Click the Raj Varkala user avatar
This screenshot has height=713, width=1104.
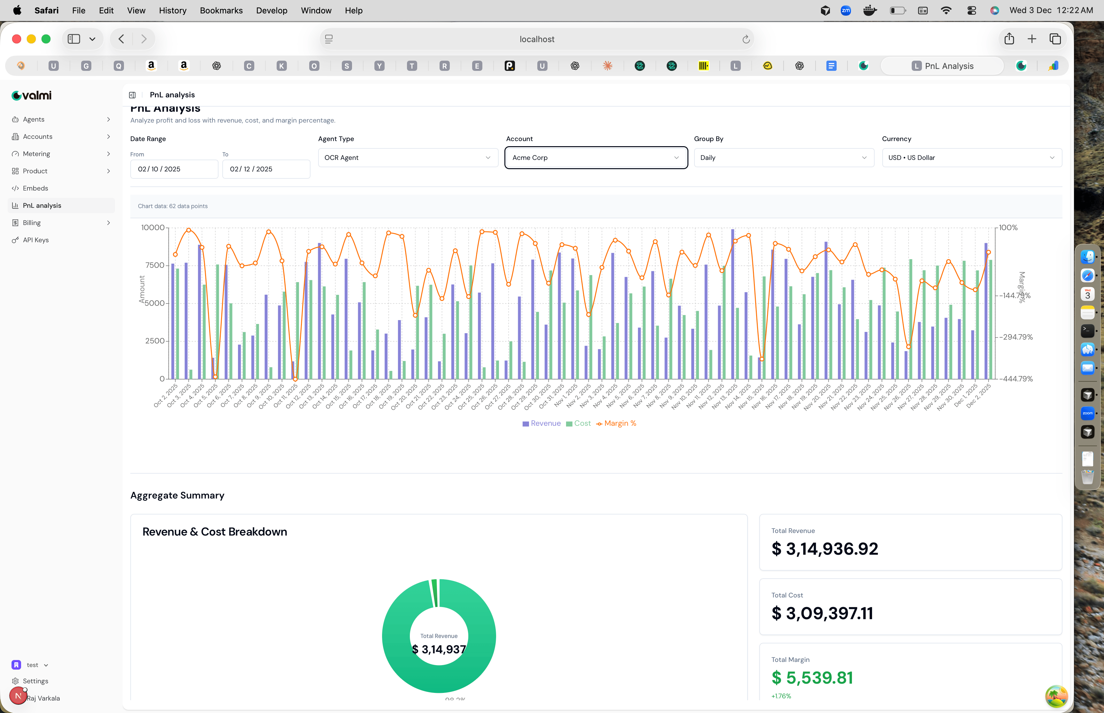tap(18, 695)
